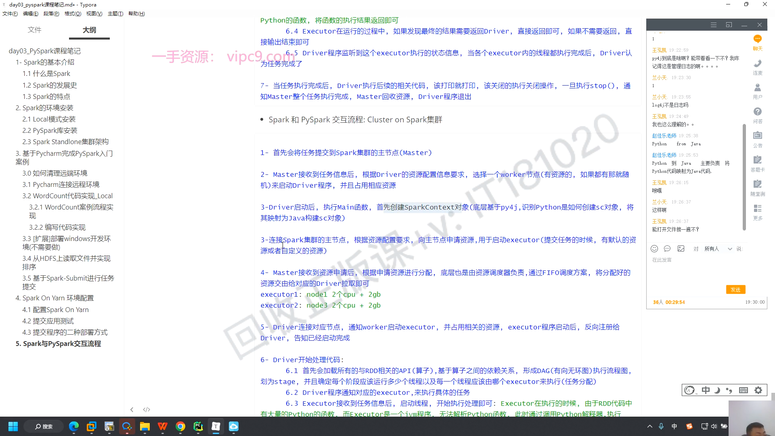The height and width of the screenshot is (436, 775).
Task: Expand the 所有人 recipient dropdown
Action: point(730,249)
